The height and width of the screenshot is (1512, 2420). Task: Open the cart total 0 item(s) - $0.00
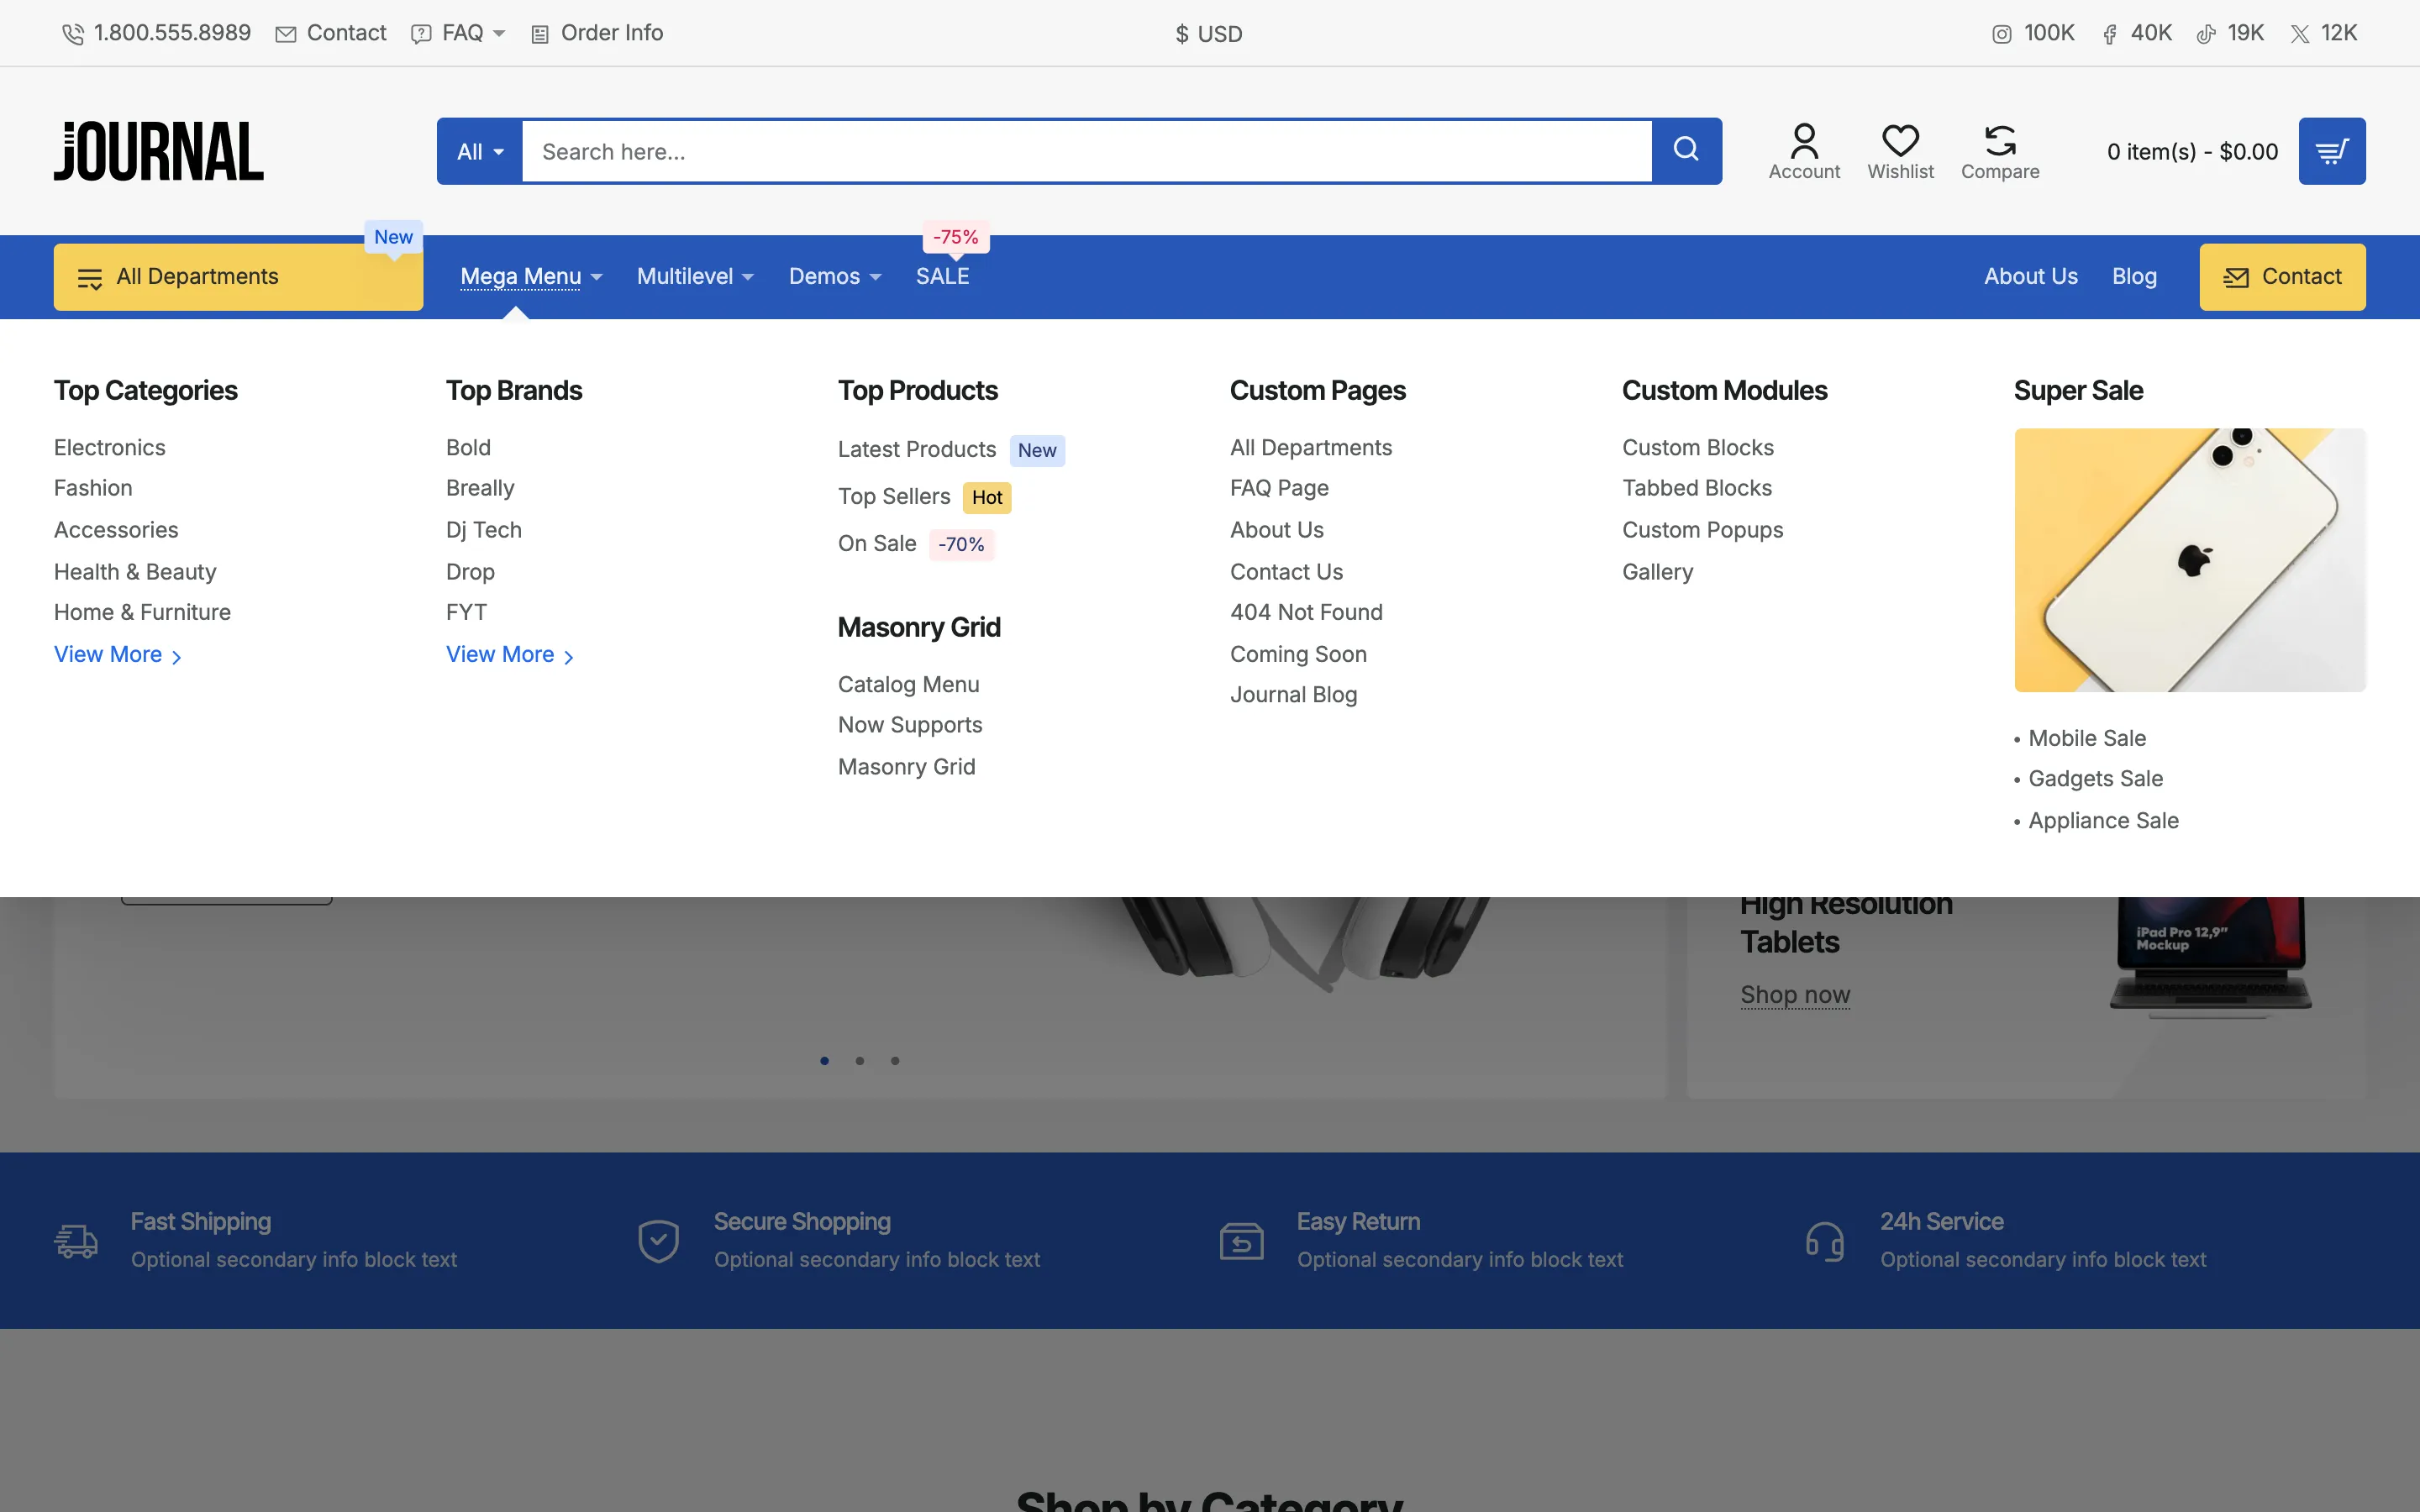pyautogui.click(x=2192, y=151)
